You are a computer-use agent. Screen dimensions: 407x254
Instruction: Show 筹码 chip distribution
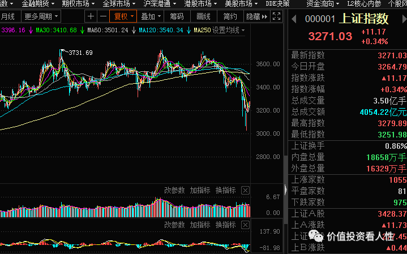coord(177,16)
